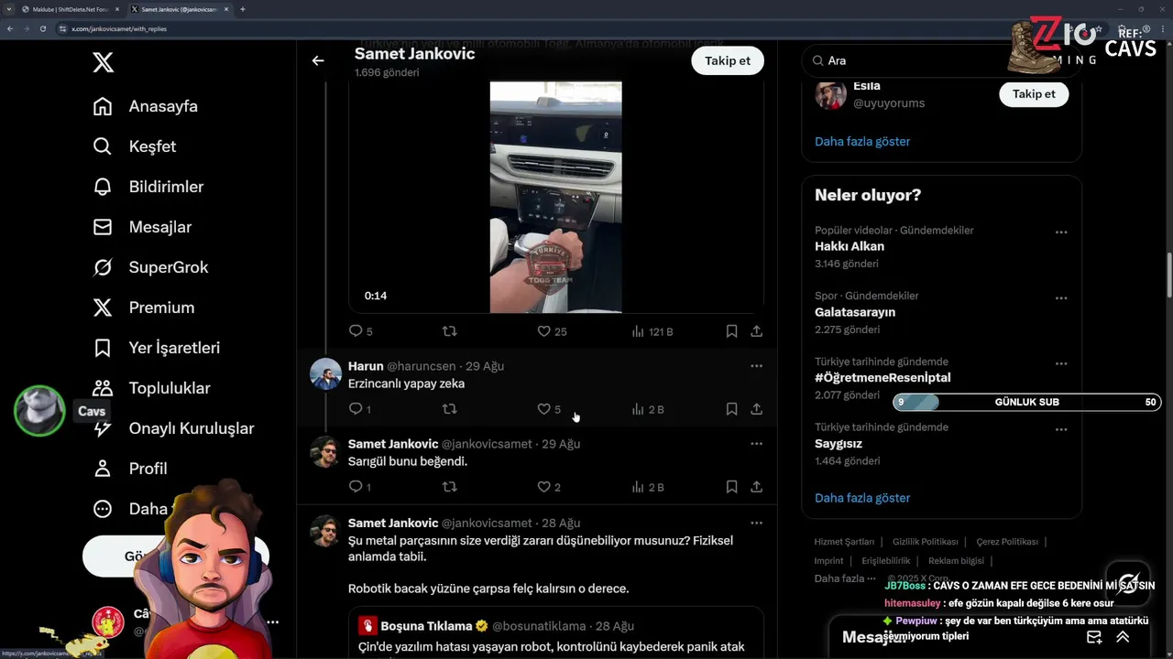Open options for Hakkı Alkan trend
The image size is (1173, 659).
(x=1061, y=232)
